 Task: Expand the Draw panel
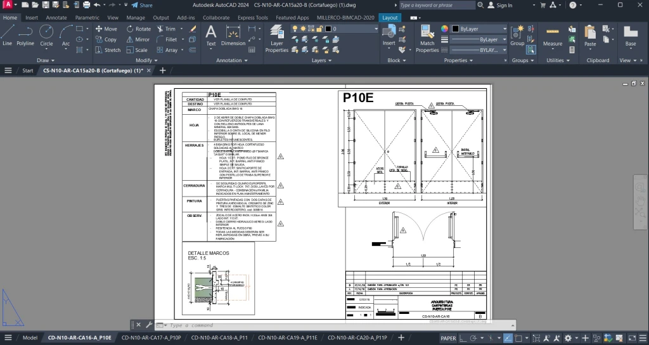pos(45,60)
